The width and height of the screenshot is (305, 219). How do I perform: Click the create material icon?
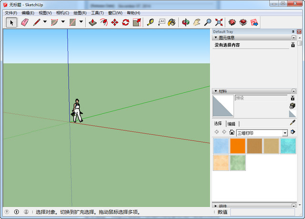(293, 106)
